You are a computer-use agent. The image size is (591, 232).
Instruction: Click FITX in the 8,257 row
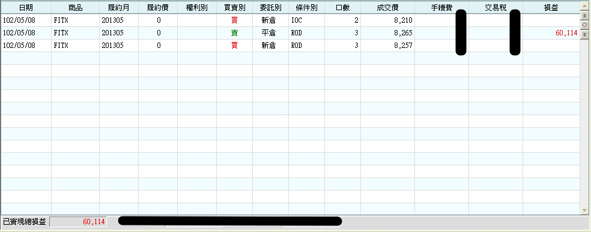tap(61, 46)
